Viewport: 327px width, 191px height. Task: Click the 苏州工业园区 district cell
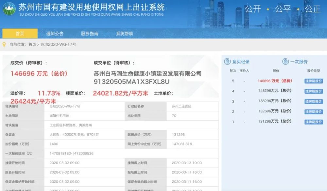[181, 106]
